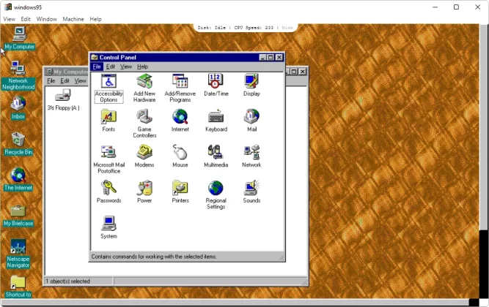Select the 'Shortcut to' folder desktop icon

click(x=18, y=282)
